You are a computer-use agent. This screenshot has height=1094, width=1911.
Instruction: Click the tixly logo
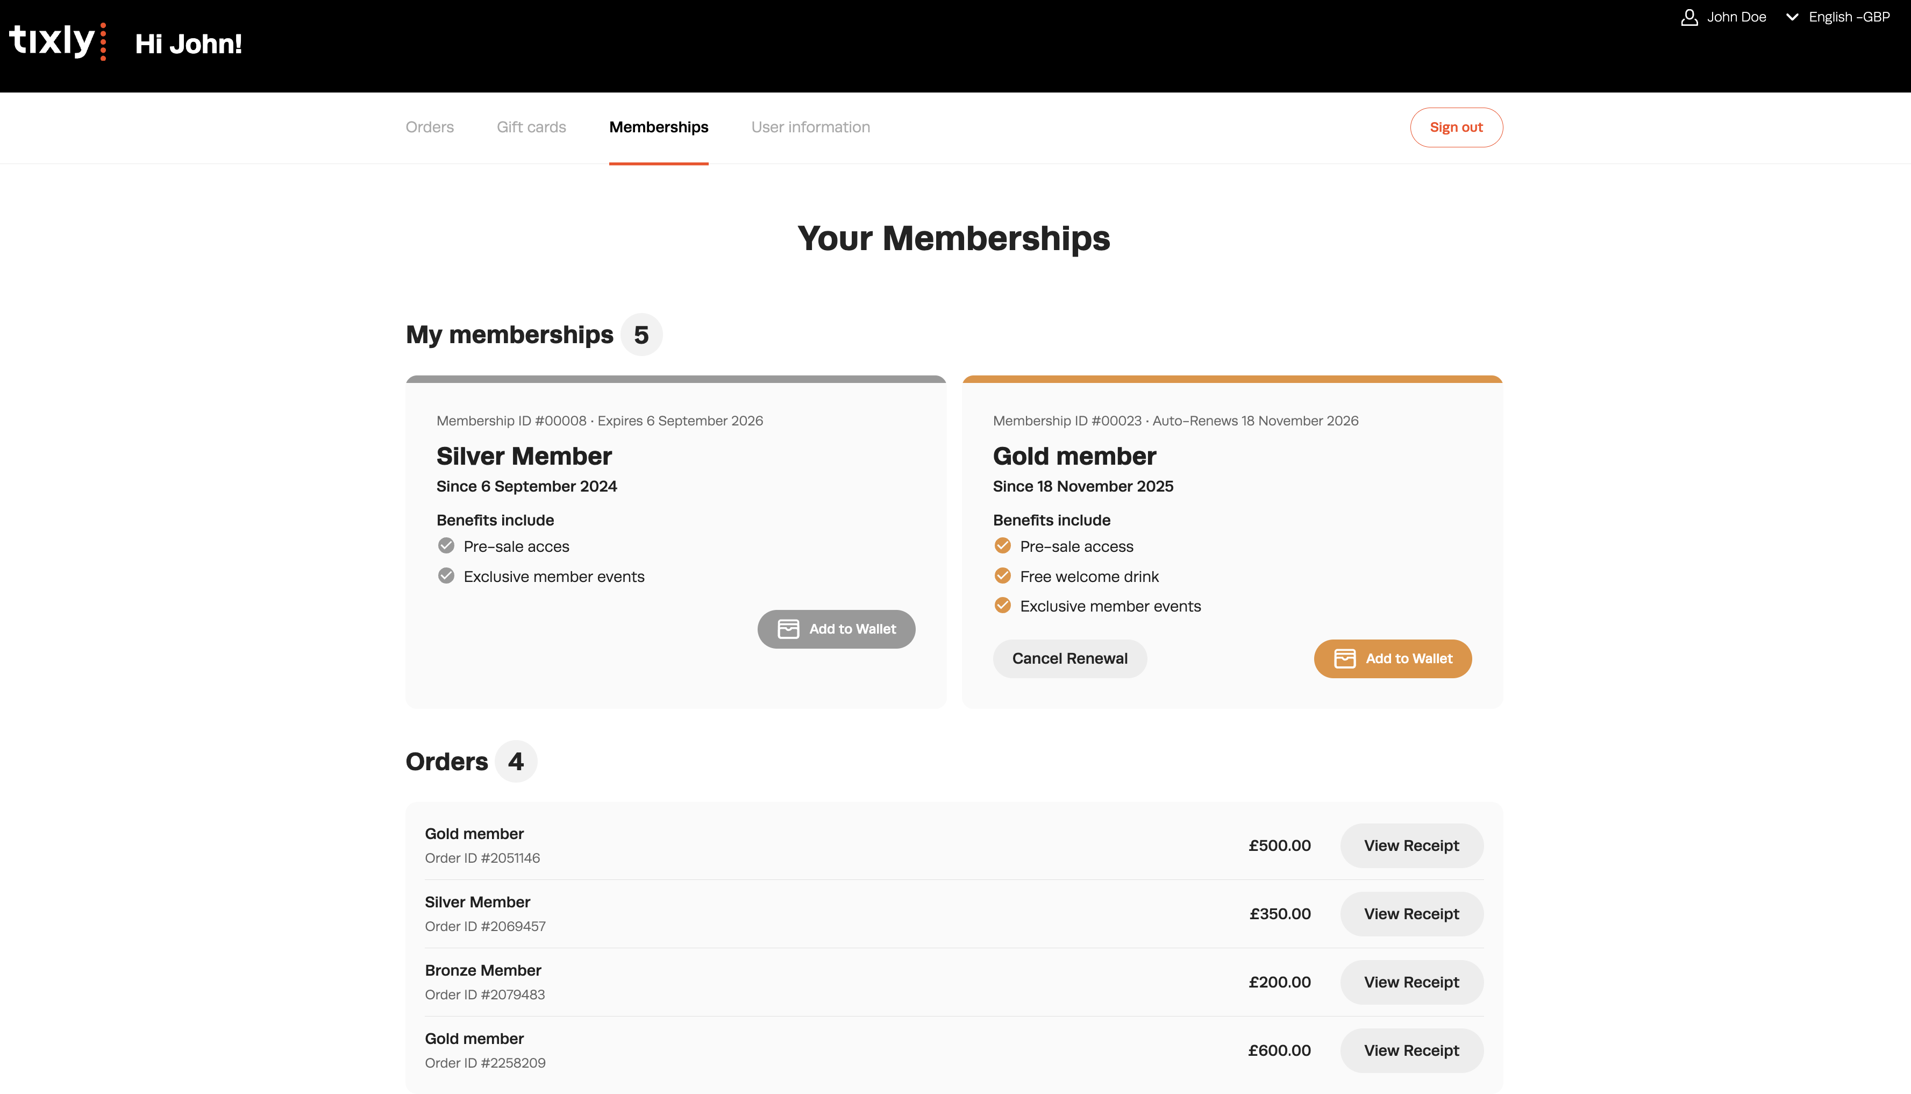click(x=57, y=41)
